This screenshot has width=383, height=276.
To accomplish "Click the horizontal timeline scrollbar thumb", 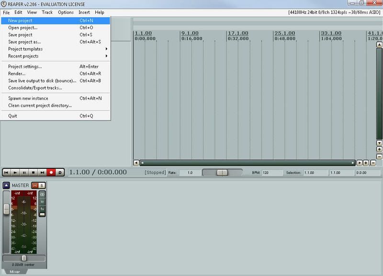I will (x=248, y=163).
